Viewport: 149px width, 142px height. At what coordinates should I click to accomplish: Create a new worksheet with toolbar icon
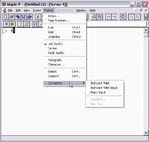[6, 17]
